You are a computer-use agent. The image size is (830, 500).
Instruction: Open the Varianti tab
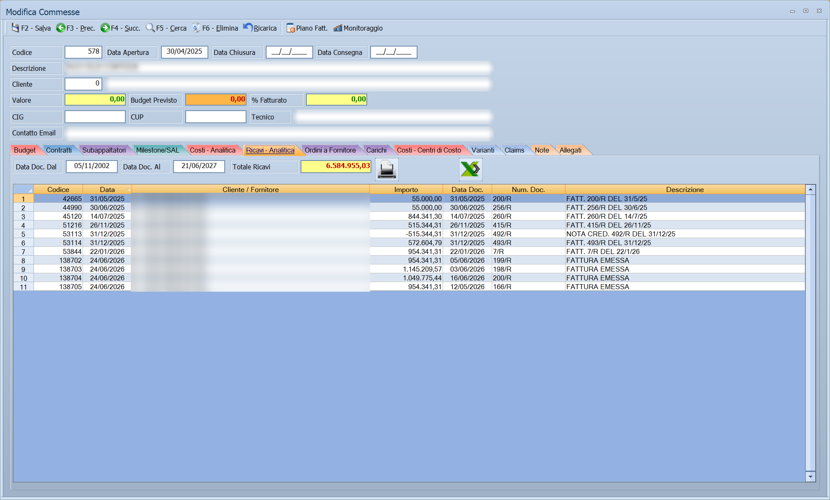point(483,150)
